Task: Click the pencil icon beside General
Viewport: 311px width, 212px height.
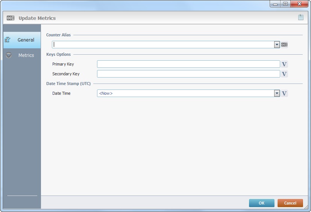Action: pyautogui.click(x=8, y=40)
